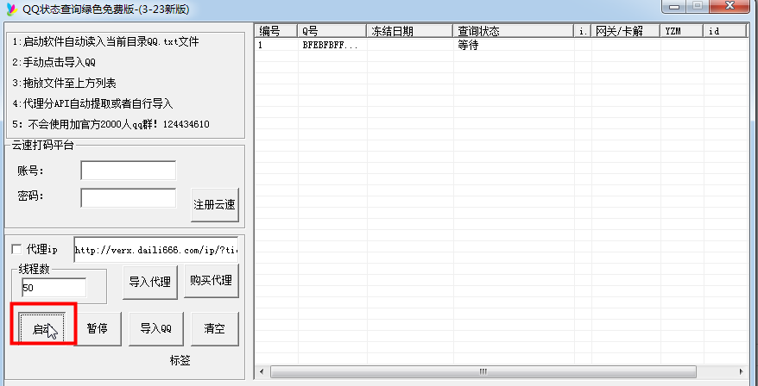
Task: Click the 清空 clear button
Action: tap(215, 328)
